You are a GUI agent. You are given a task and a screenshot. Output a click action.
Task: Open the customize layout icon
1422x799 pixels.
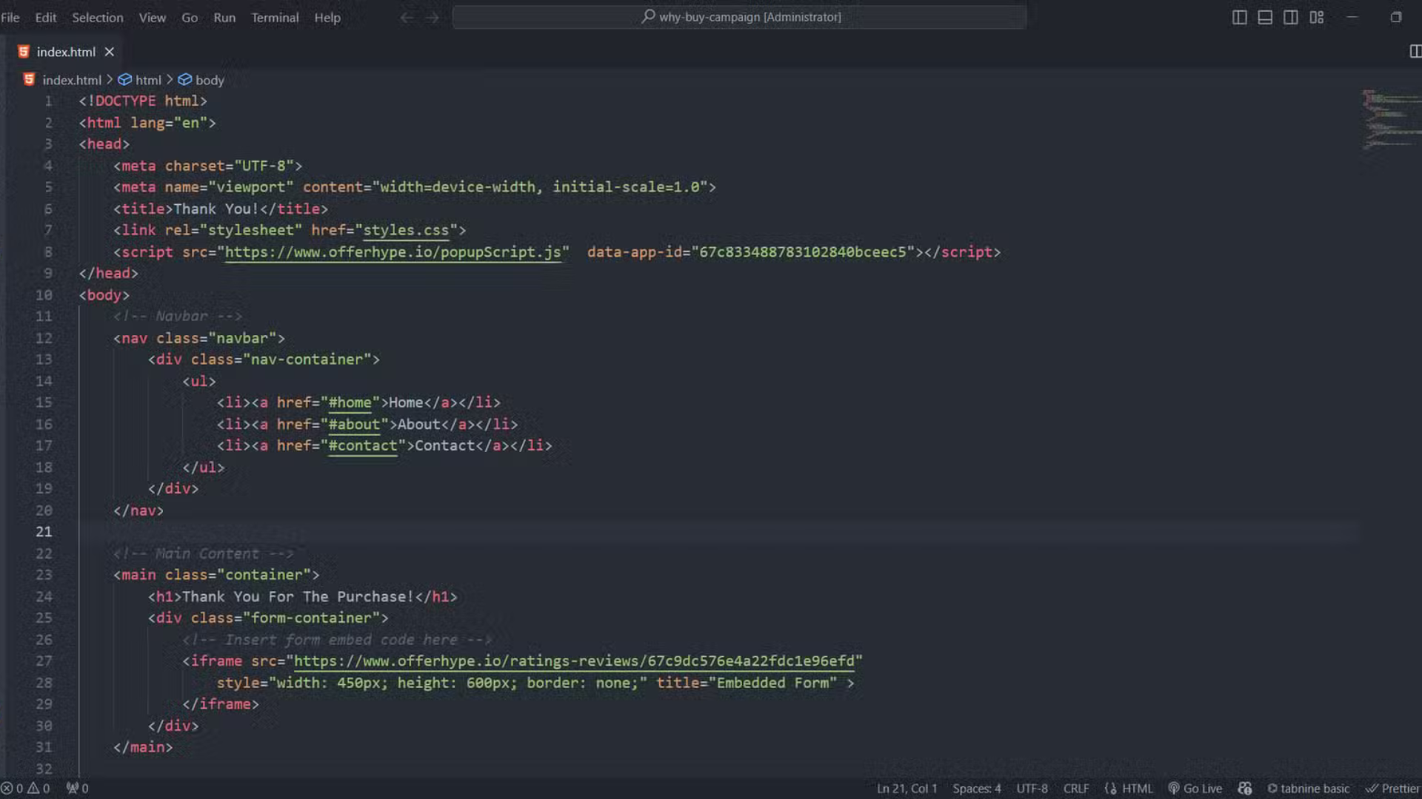click(x=1316, y=17)
